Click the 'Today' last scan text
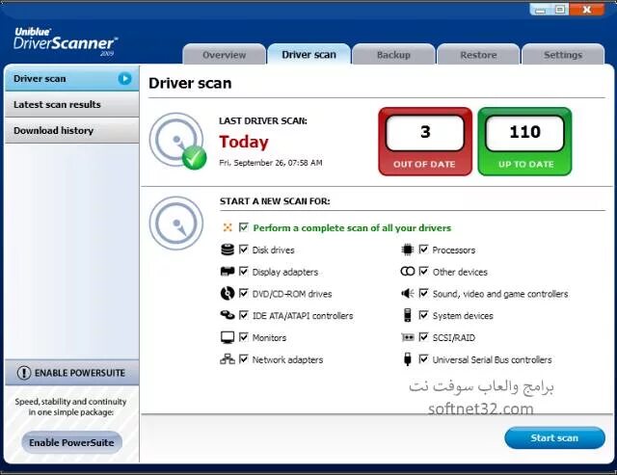The width and height of the screenshot is (617, 475). click(x=244, y=142)
